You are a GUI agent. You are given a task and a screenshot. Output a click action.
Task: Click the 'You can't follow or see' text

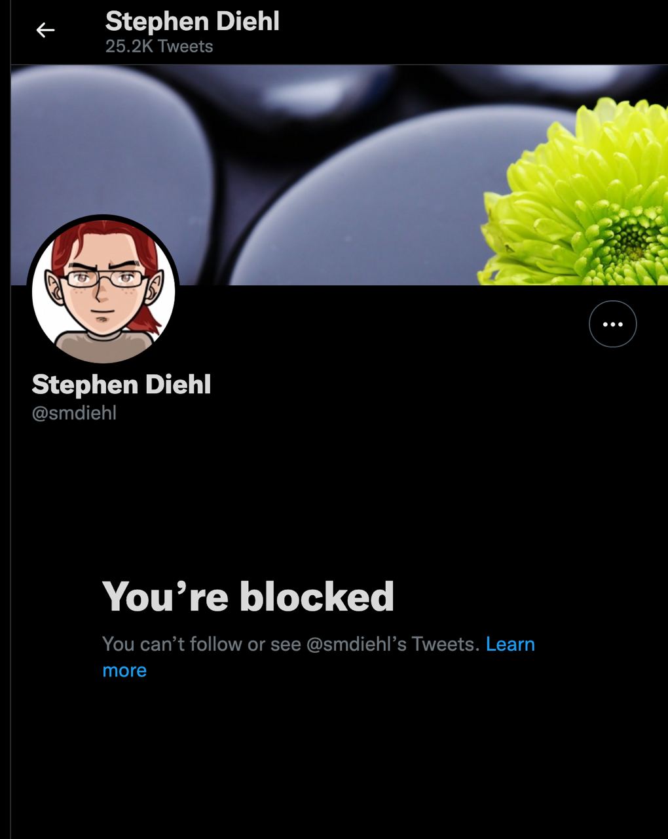pos(202,644)
